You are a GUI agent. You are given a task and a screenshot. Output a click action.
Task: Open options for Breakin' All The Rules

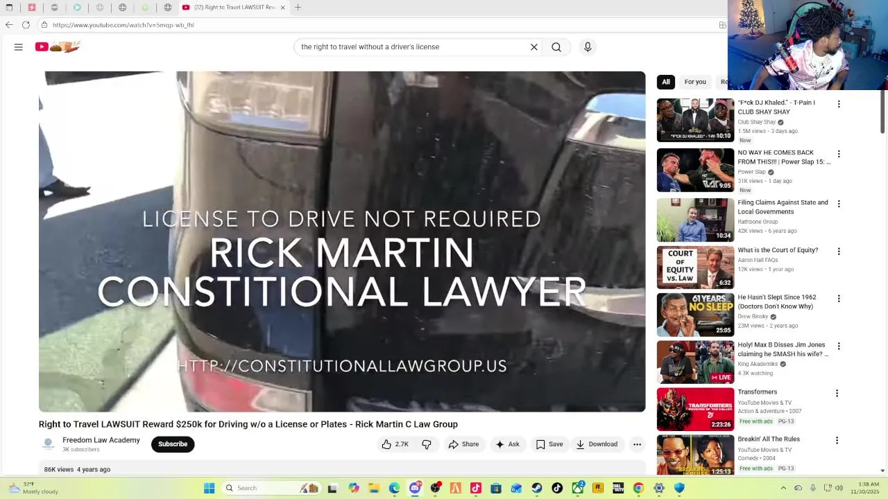click(837, 440)
